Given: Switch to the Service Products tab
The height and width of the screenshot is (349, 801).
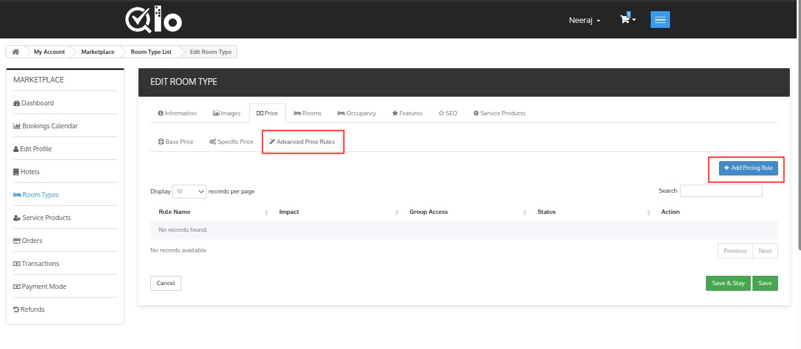Looking at the screenshot, I should tap(499, 113).
